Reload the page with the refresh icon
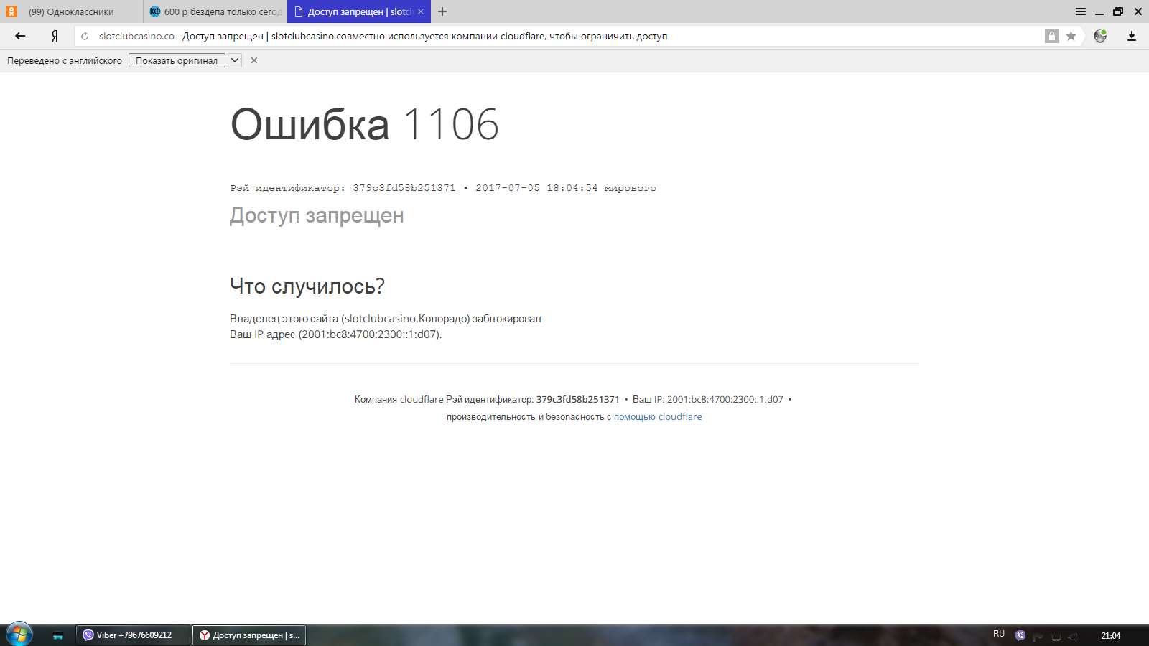 pyautogui.click(x=85, y=36)
